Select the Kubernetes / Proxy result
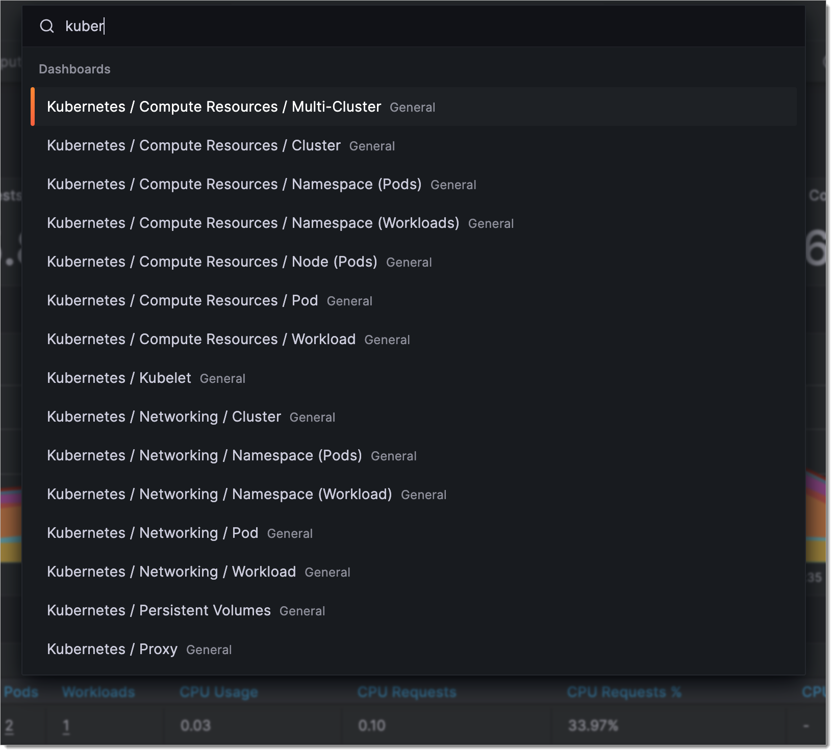Screen dimensions: 834x753 tap(414, 649)
